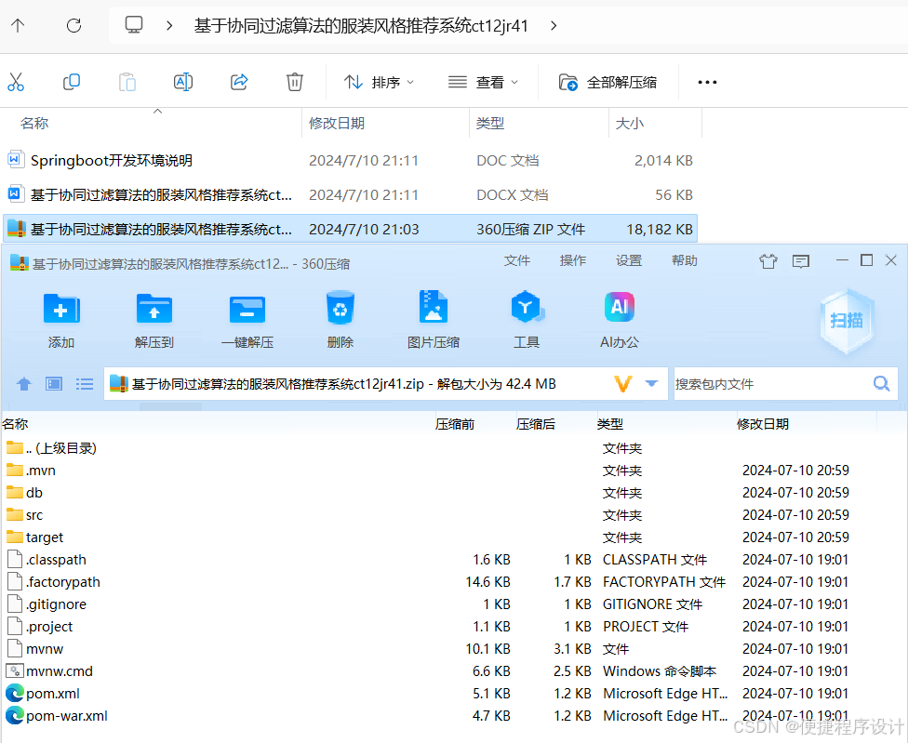The image size is (908, 743).
Task: Select the 360压缩 ZIP file row
Action: pos(350,229)
